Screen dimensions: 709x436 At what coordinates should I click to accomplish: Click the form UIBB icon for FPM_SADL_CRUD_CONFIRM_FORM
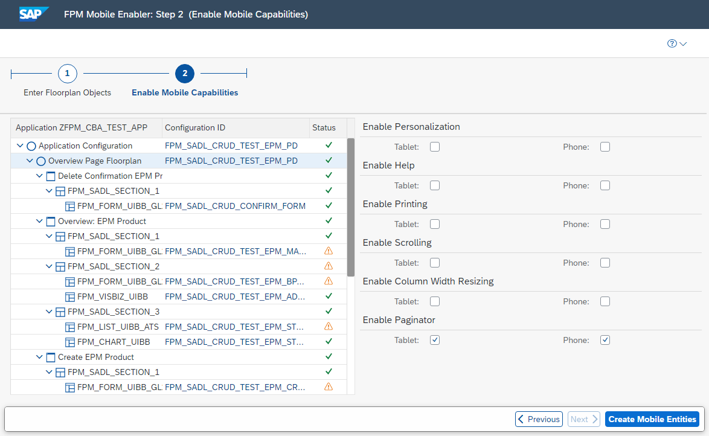tap(69, 205)
